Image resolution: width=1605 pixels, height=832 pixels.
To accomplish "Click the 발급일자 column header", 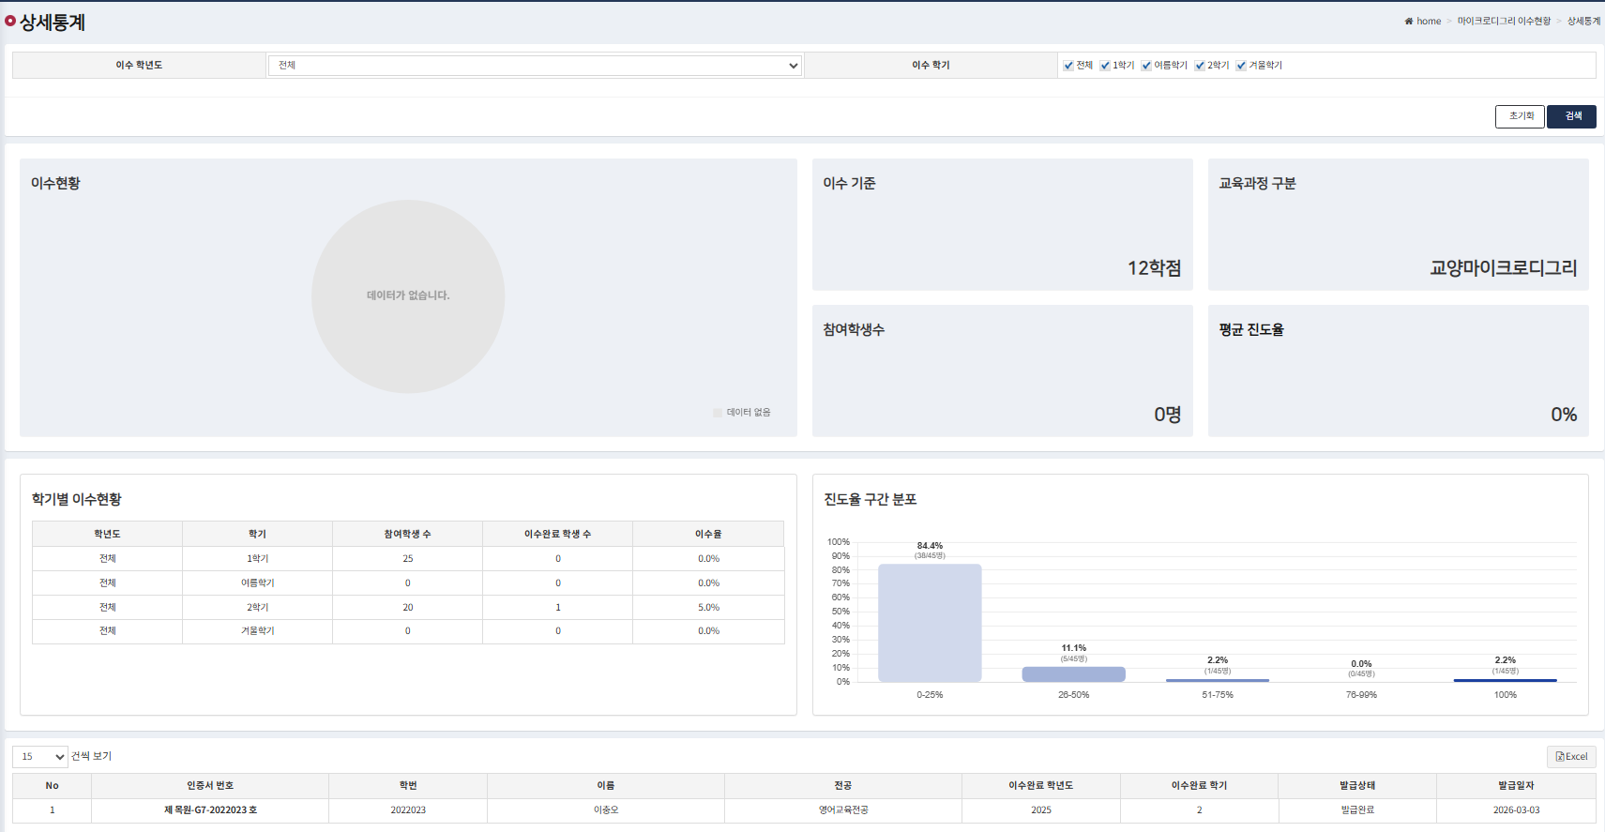I will [1516, 785].
